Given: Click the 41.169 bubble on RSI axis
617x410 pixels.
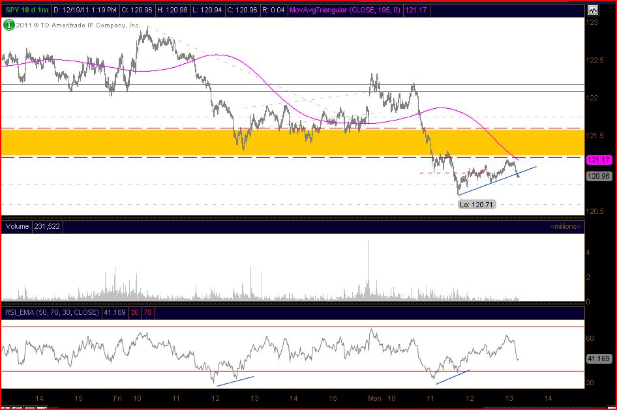Looking at the screenshot, I should [x=599, y=359].
